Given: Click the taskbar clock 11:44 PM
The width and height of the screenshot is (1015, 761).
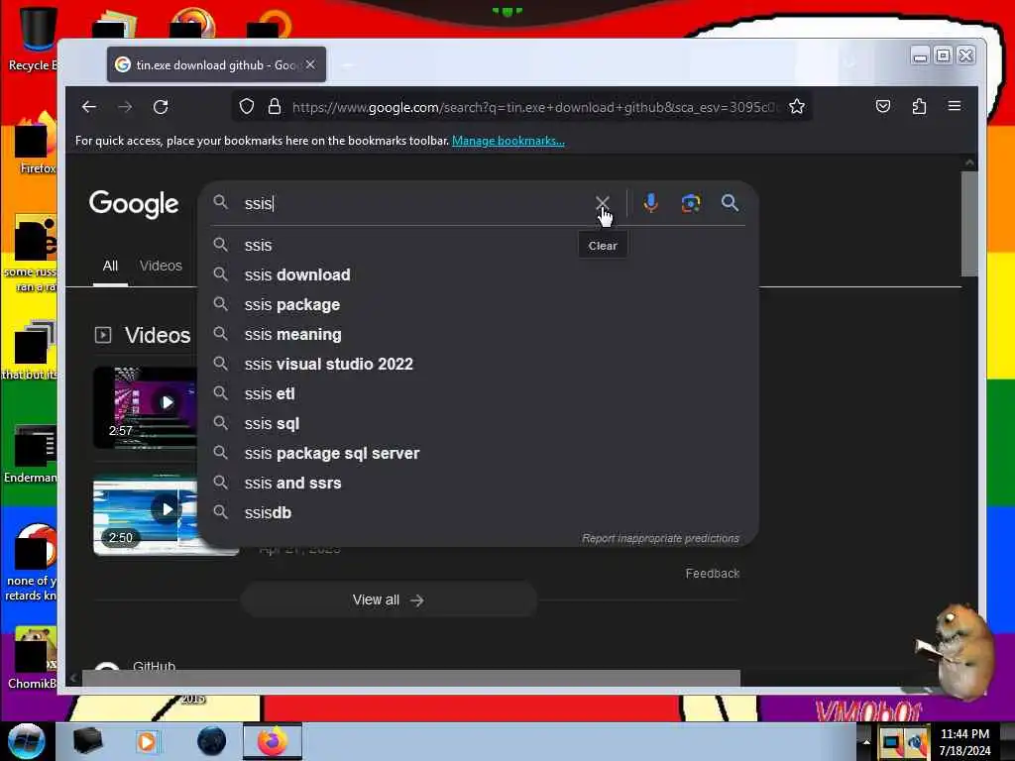Looking at the screenshot, I should coord(964,741).
